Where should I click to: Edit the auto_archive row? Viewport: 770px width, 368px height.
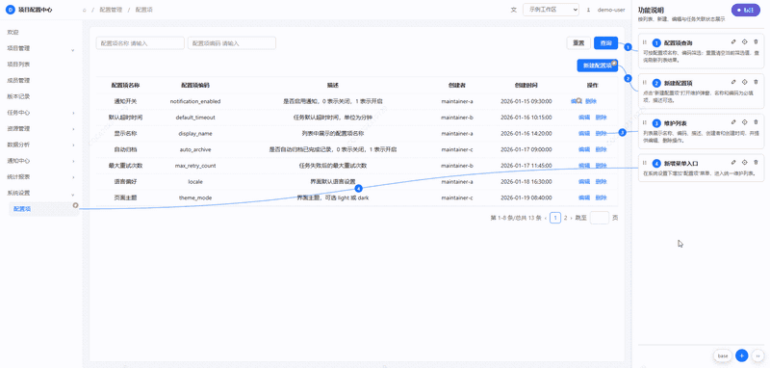(x=584, y=149)
